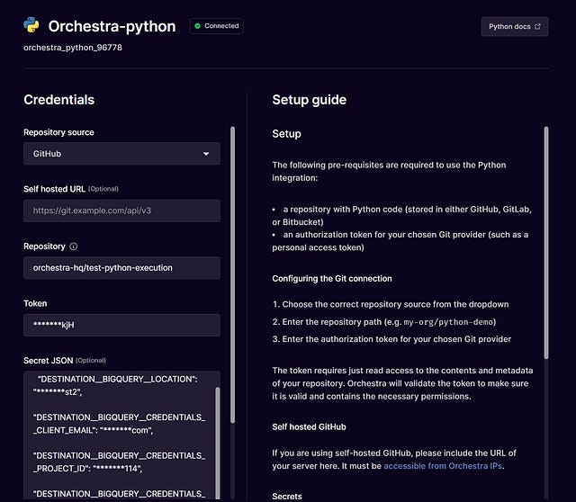Click the Token input field

122,325
